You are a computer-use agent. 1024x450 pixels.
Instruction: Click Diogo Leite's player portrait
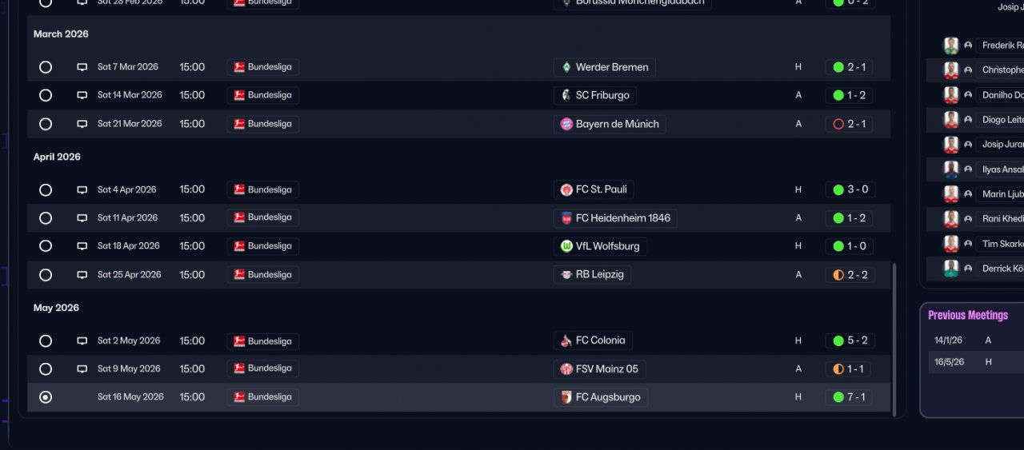point(951,120)
